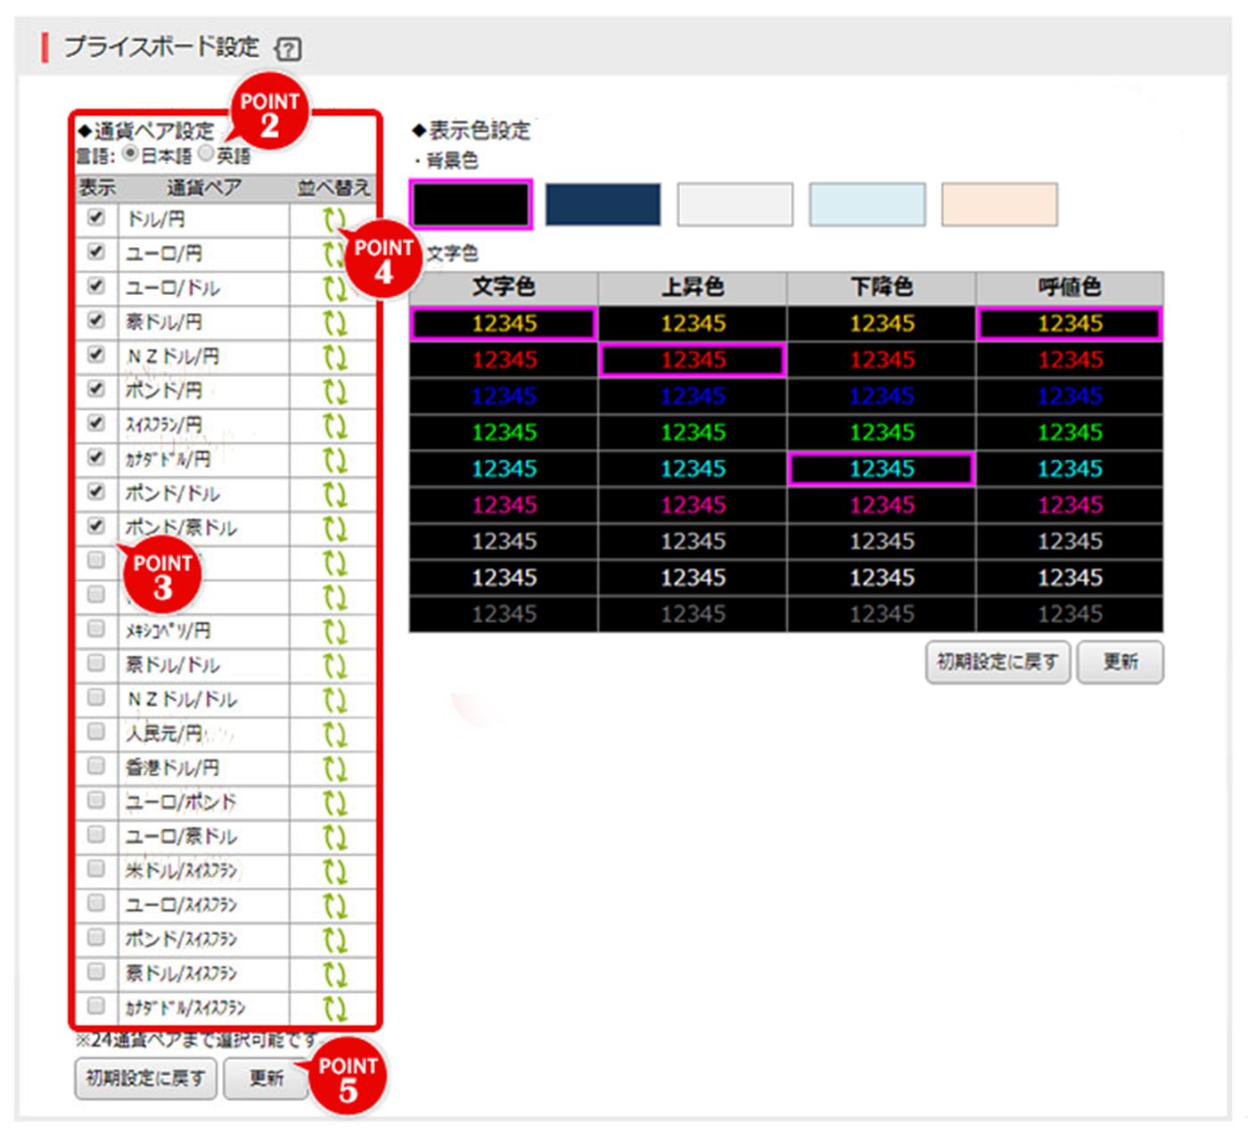This screenshot has height=1141, width=1248.
Task: Pick the red 上昇色 sample cell
Action: click(x=694, y=360)
